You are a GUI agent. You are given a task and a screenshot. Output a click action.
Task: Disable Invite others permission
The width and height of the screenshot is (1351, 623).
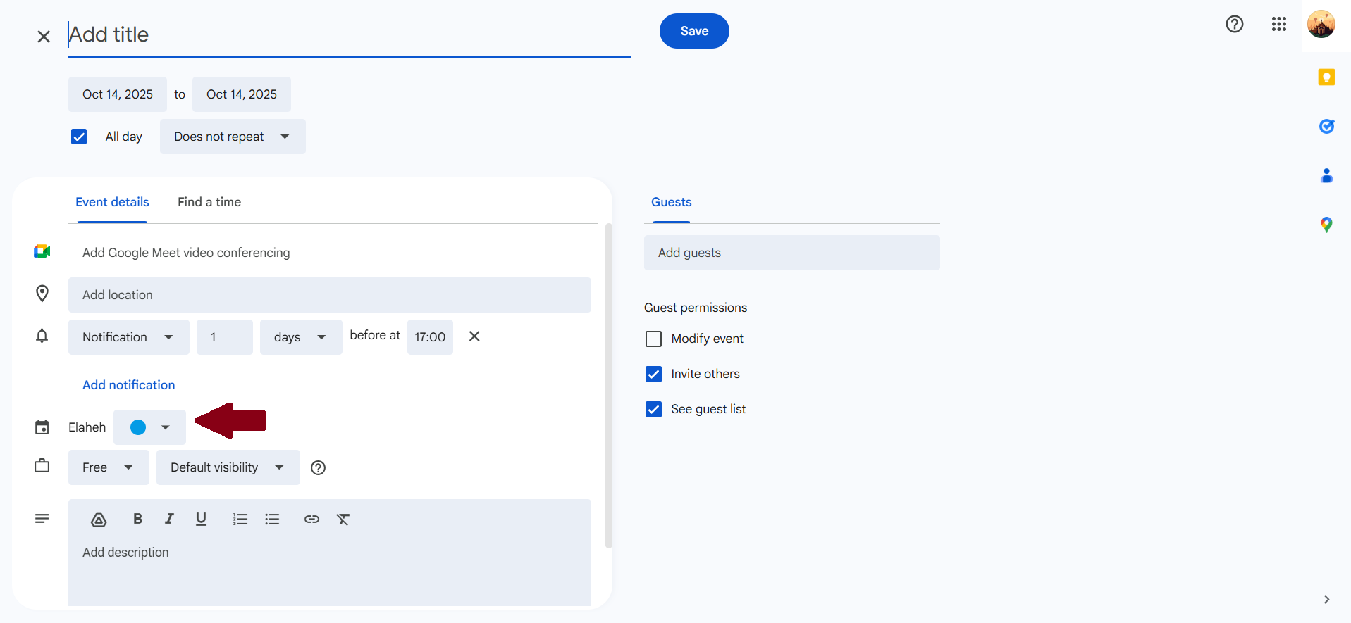click(x=653, y=374)
